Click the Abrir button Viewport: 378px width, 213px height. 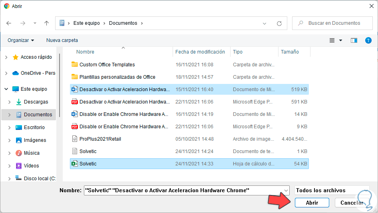312,203
